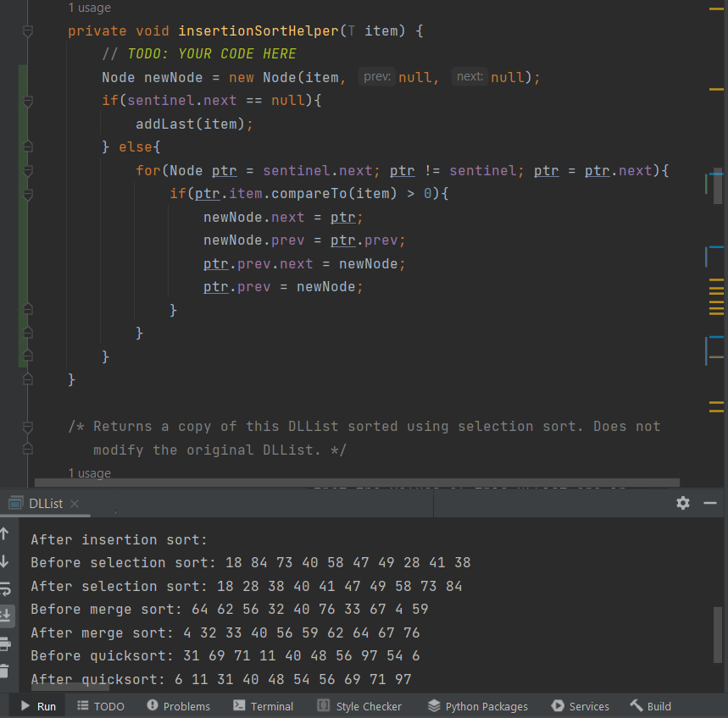Toggle Scroll to End in Run console
The width and height of the screenshot is (728, 718).
point(5,616)
